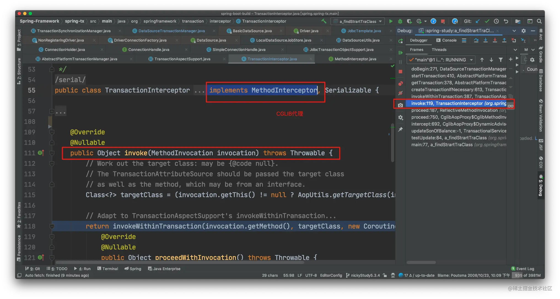Viewport: 560px width, 299px height.
Task: Select previous frame with the up arrow
Action: [x=482, y=60]
